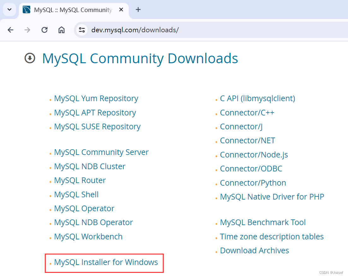
Task: Open MySQL Community Server link
Action: (101, 152)
